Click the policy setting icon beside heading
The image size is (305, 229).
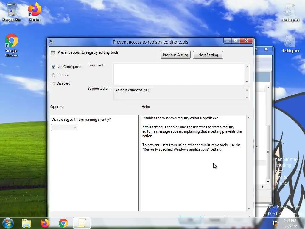tap(53, 53)
